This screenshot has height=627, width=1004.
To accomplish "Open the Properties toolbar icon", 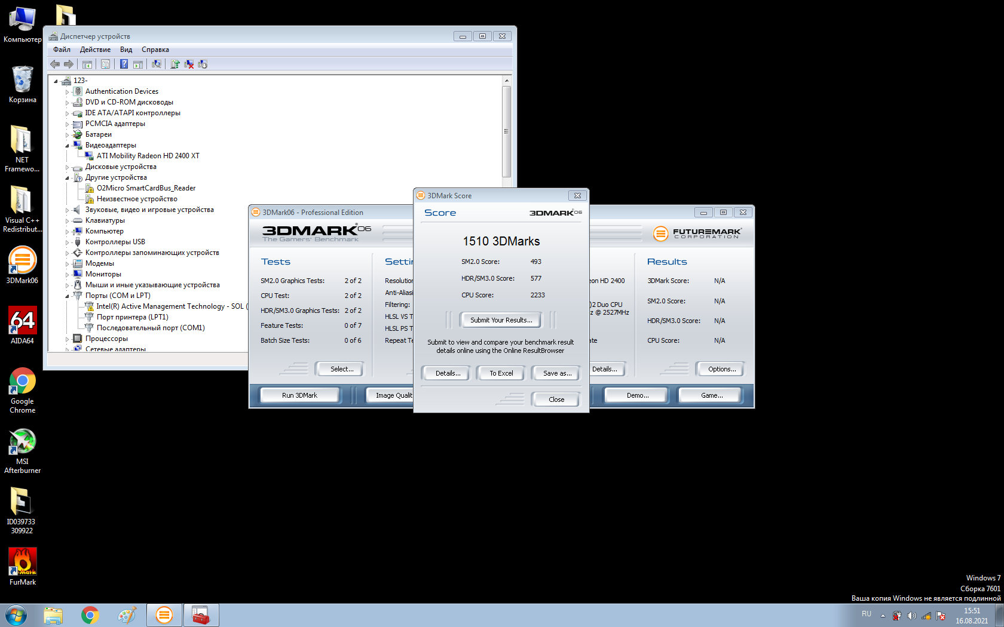I will click(x=106, y=64).
